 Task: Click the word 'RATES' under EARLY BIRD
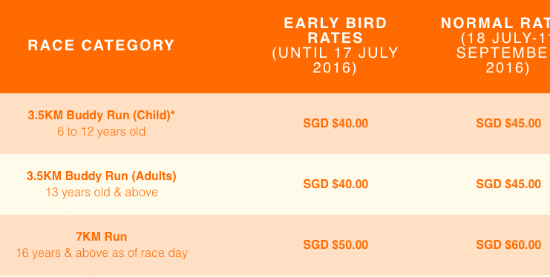335,39
